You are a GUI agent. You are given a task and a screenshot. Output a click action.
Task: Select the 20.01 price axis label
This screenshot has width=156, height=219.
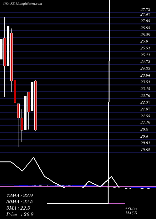pyautogui.click(x=145, y=143)
